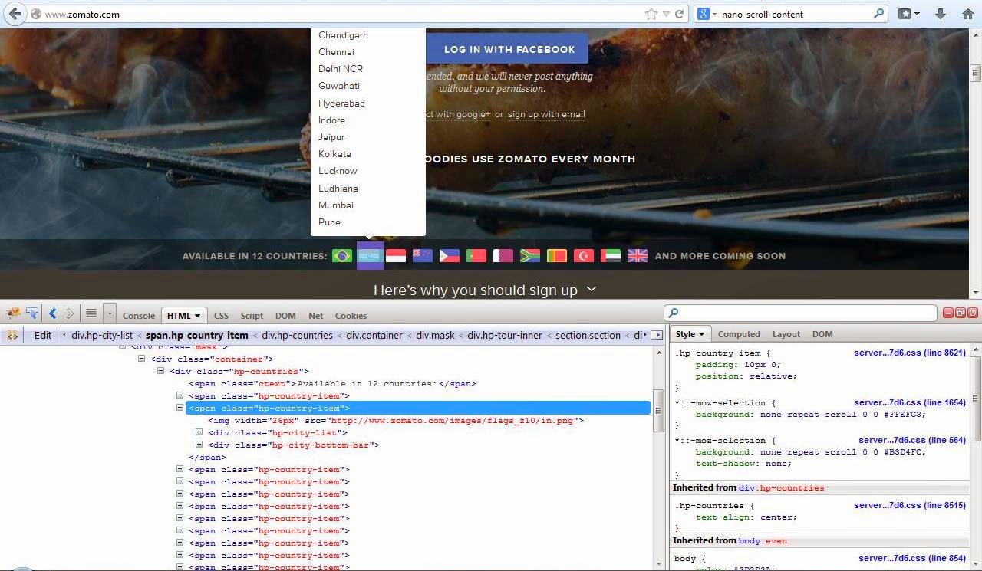Click the New Zealand flag icon
The height and width of the screenshot is (571, 982).
coord(423,256)
